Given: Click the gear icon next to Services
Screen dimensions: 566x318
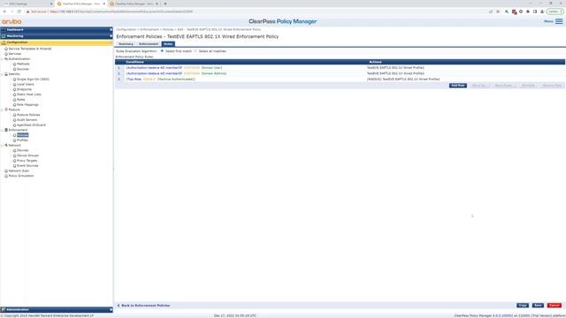Looking at the screenshot, I should [6, 54].
